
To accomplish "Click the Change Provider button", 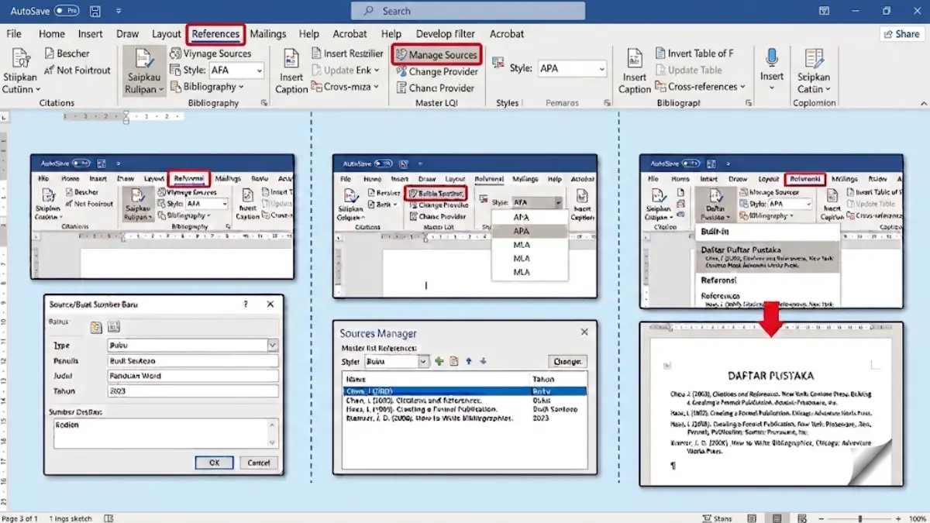I will (x=436, y=71).
